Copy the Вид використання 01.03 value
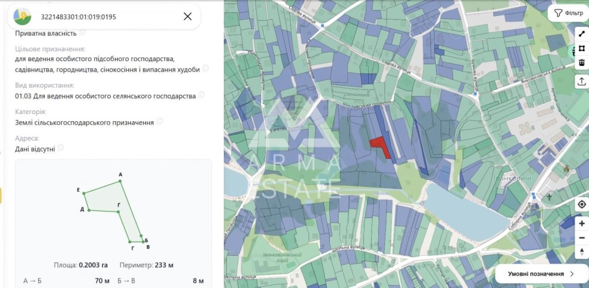 tap(201, 95)
